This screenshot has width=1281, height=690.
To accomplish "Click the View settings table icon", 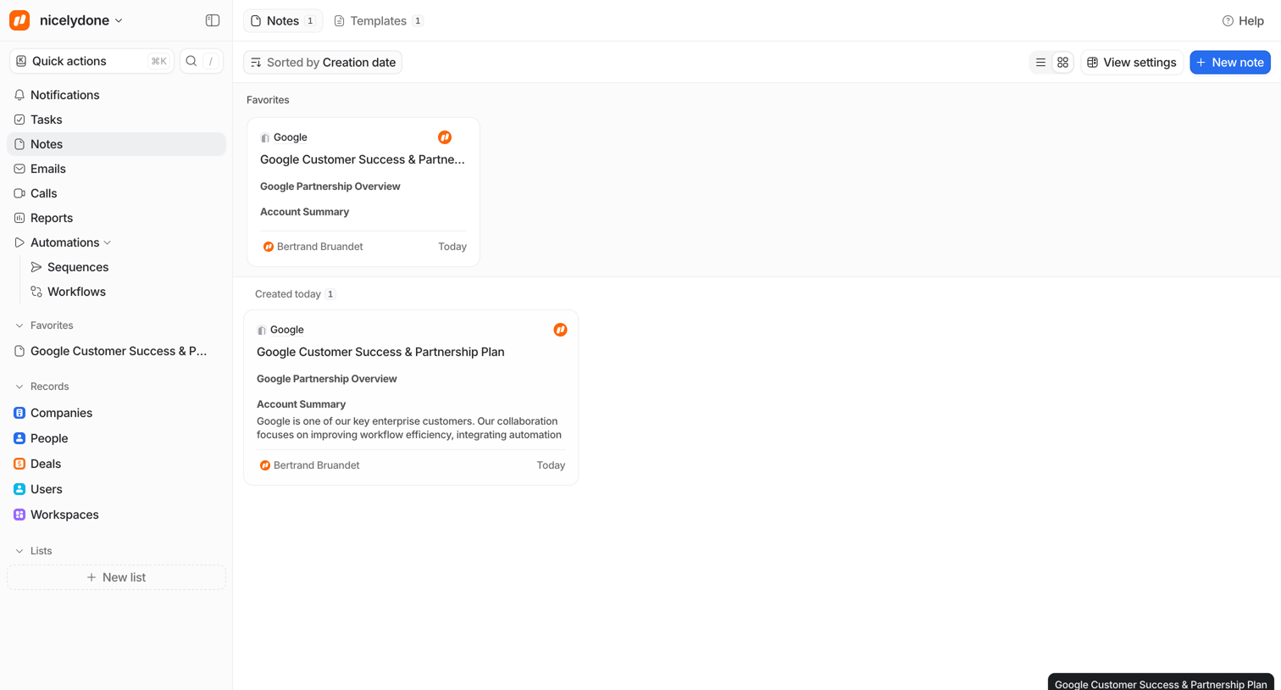I will pyautogui.click(x=1093, y=63).
